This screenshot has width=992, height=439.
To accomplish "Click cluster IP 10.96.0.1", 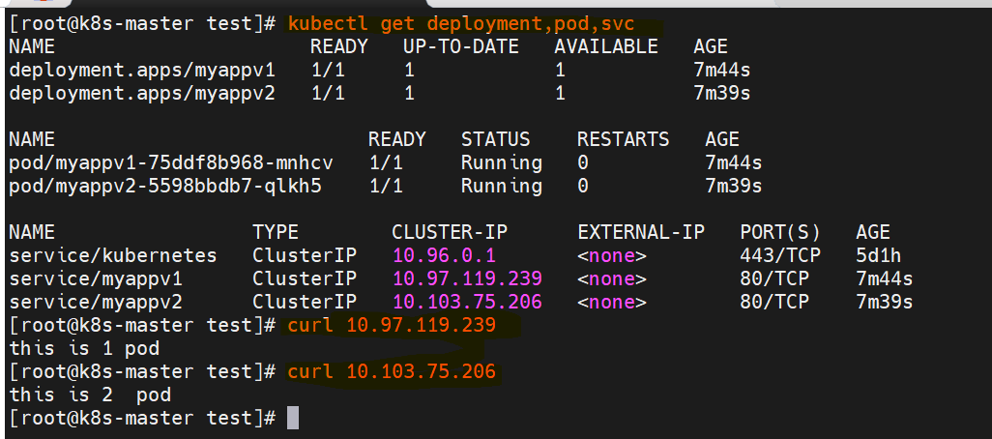I will 444,255.
